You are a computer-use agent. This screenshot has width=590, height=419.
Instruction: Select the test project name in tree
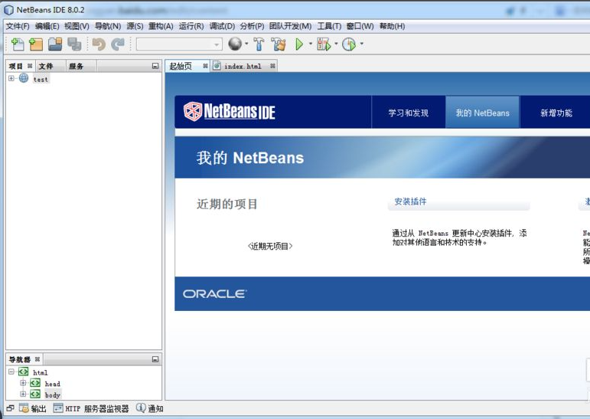tap(41, 79)
